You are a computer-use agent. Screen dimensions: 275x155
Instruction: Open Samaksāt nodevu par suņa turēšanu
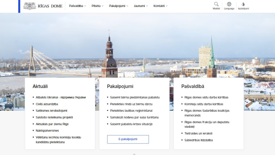coord(134,117)
